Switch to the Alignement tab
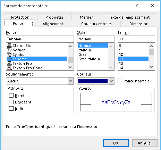161x150 pixels. coord(53,24)
